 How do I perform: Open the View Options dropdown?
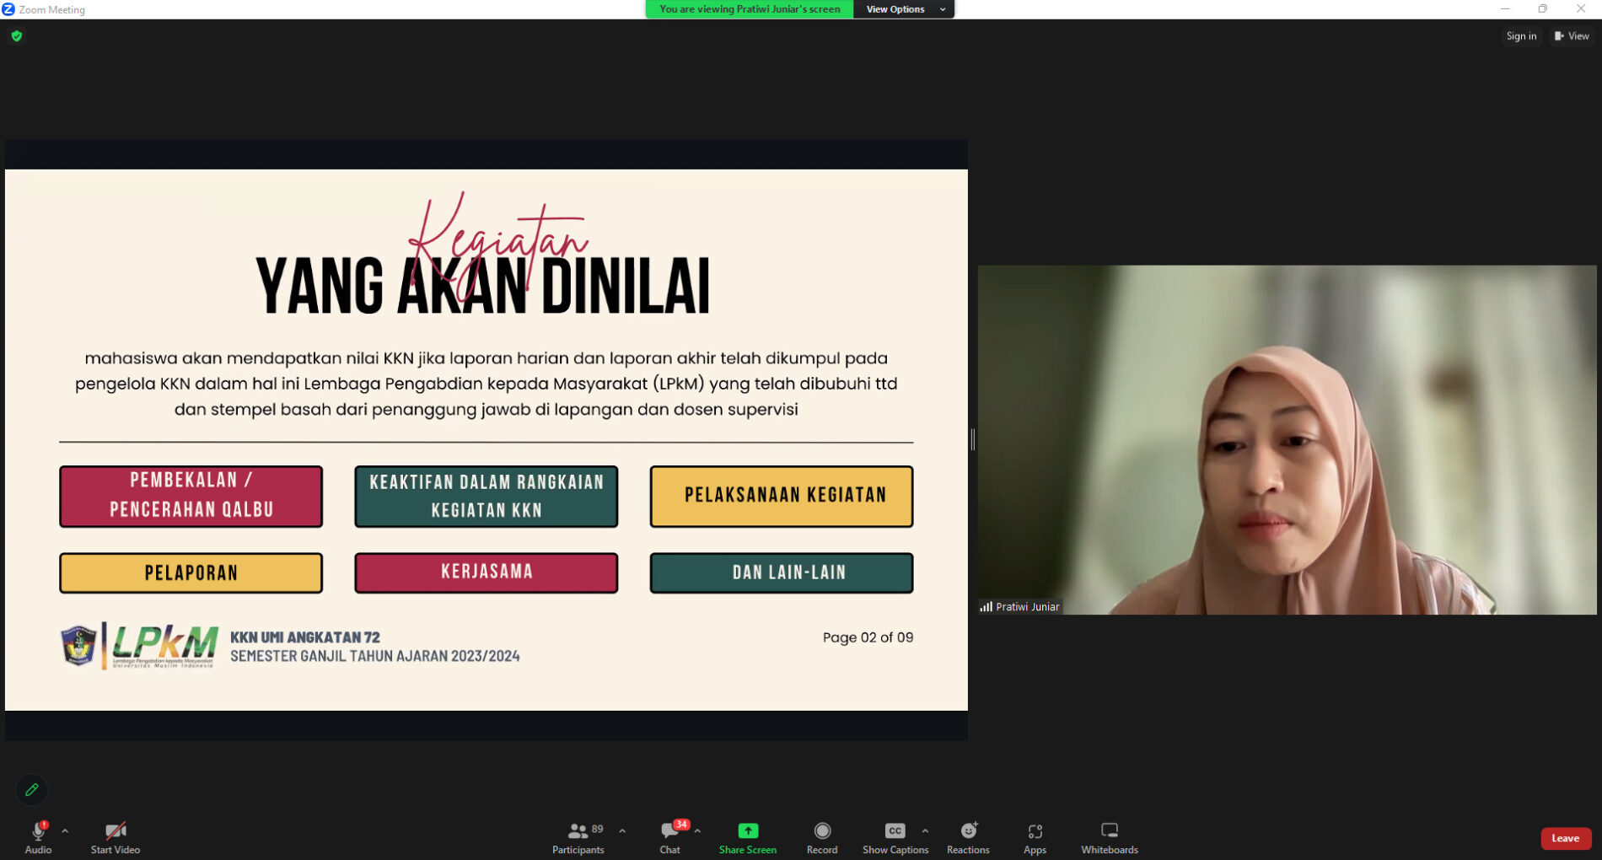tap(895, 9)
